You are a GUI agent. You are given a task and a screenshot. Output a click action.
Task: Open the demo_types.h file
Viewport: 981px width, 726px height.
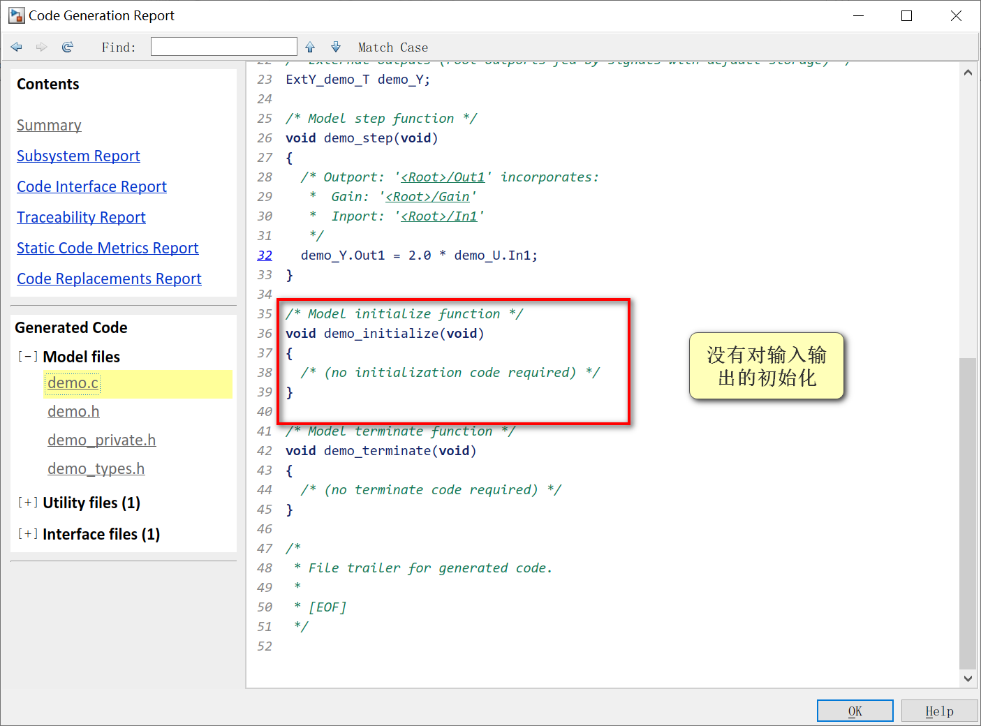click(x=96, y=469)
